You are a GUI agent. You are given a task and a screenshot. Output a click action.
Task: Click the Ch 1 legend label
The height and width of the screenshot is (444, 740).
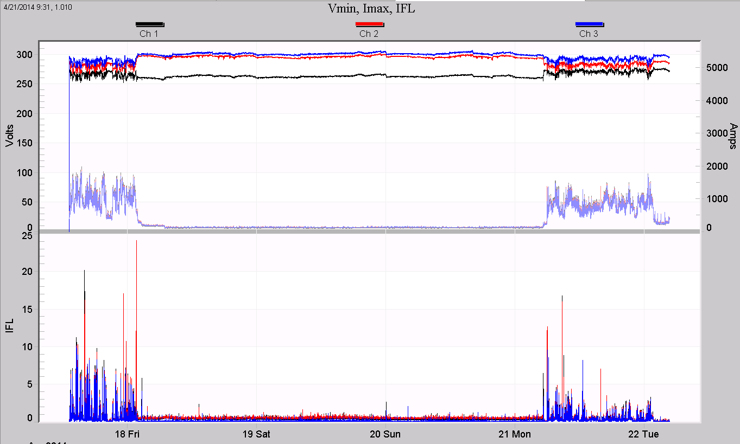pos(150,33)
